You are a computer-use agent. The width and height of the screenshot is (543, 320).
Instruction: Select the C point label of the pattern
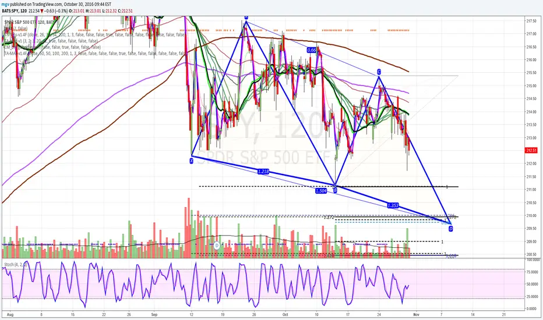coord(379,72)
